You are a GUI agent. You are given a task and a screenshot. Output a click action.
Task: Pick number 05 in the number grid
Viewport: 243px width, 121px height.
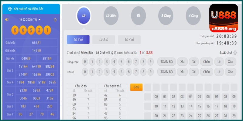click(200, 97)
